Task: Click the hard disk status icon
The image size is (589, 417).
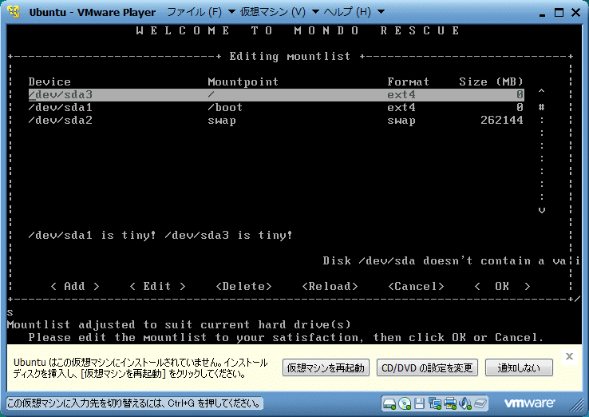Action: pos(389,403)
